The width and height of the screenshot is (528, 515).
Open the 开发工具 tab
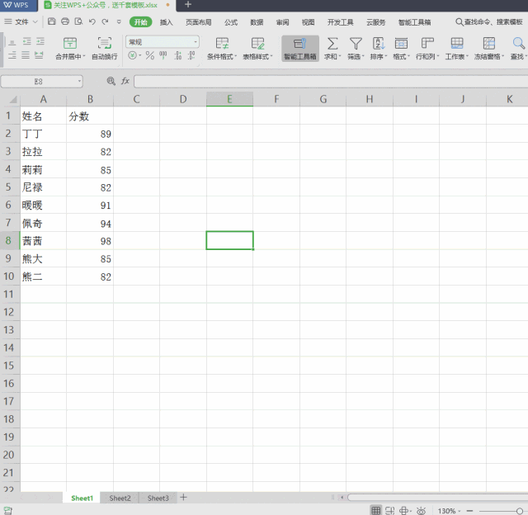(340, 22)
